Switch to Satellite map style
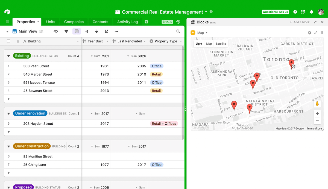The image size is (328, 189). (x=221, y=44)
